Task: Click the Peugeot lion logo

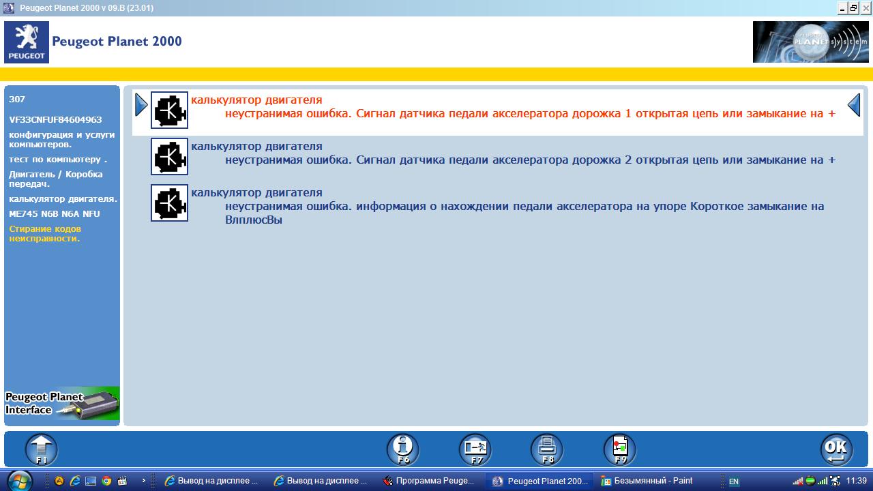Action: point(27,42)
